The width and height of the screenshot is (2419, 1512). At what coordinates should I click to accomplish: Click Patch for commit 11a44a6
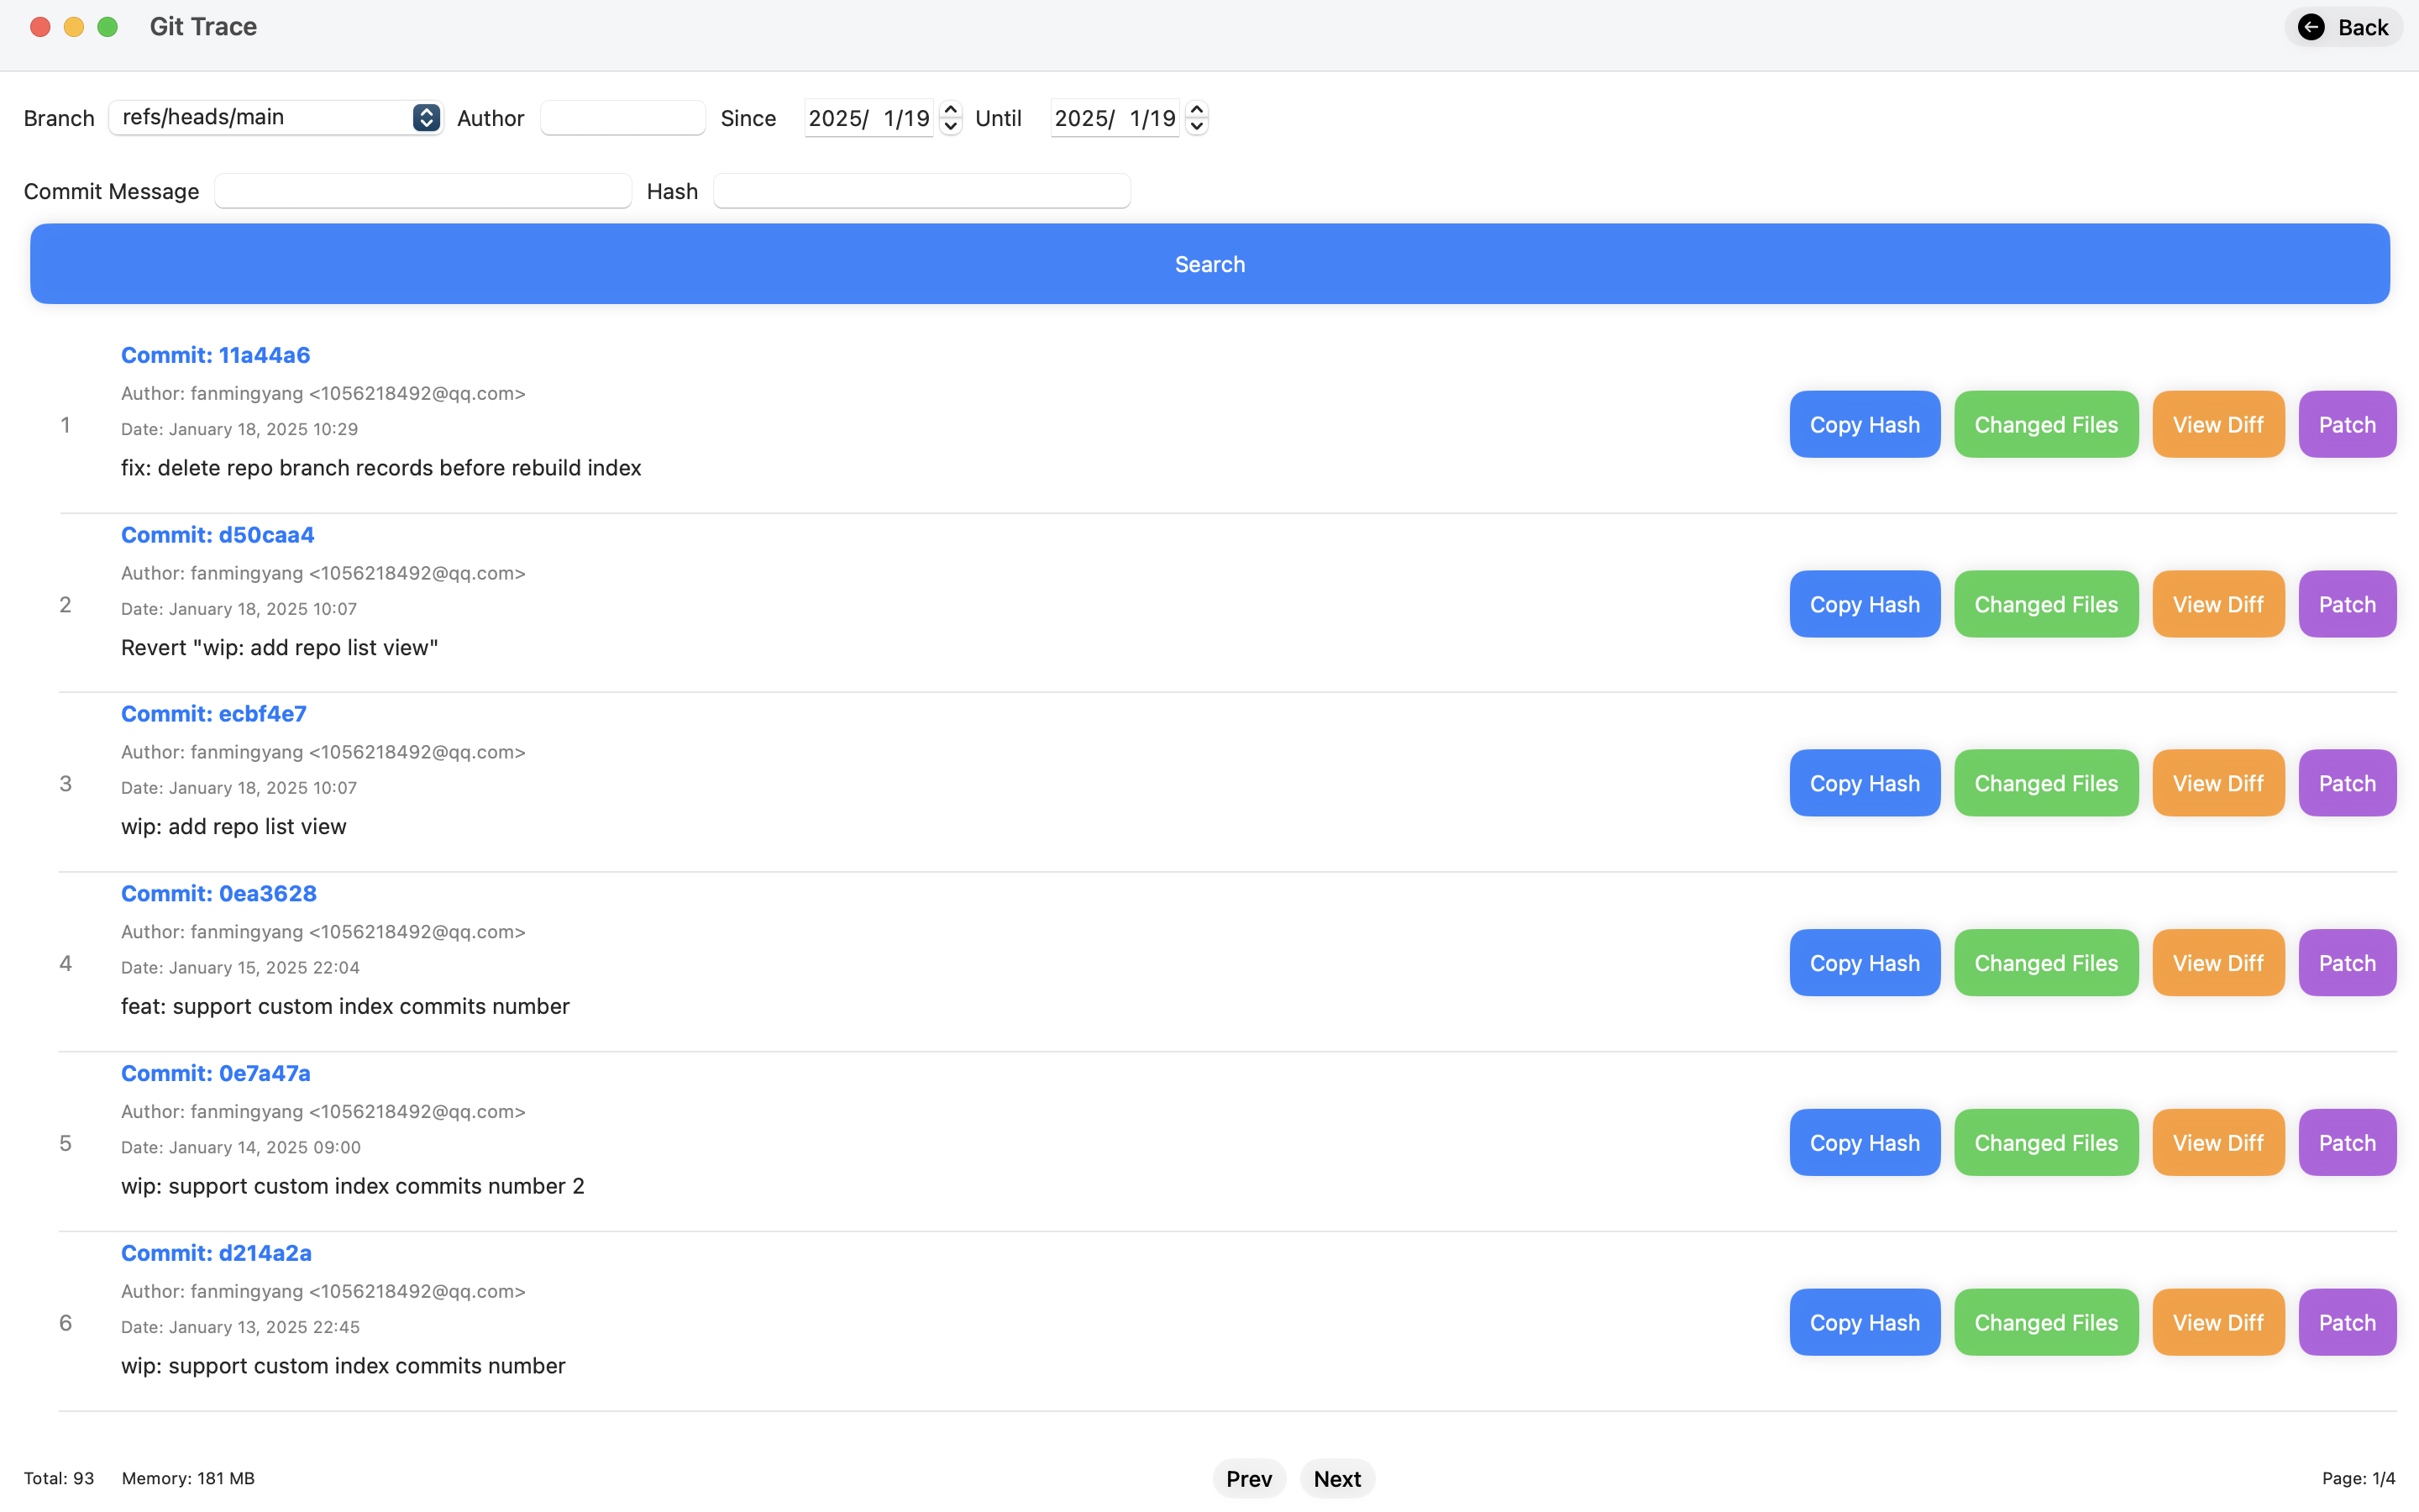tap(2346, 424)
